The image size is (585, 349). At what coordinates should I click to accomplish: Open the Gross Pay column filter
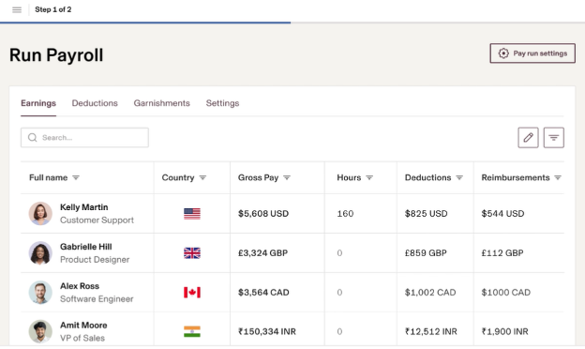pos(287,177)
